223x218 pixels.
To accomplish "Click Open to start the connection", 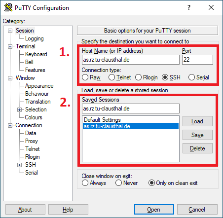I will [154, 210].
